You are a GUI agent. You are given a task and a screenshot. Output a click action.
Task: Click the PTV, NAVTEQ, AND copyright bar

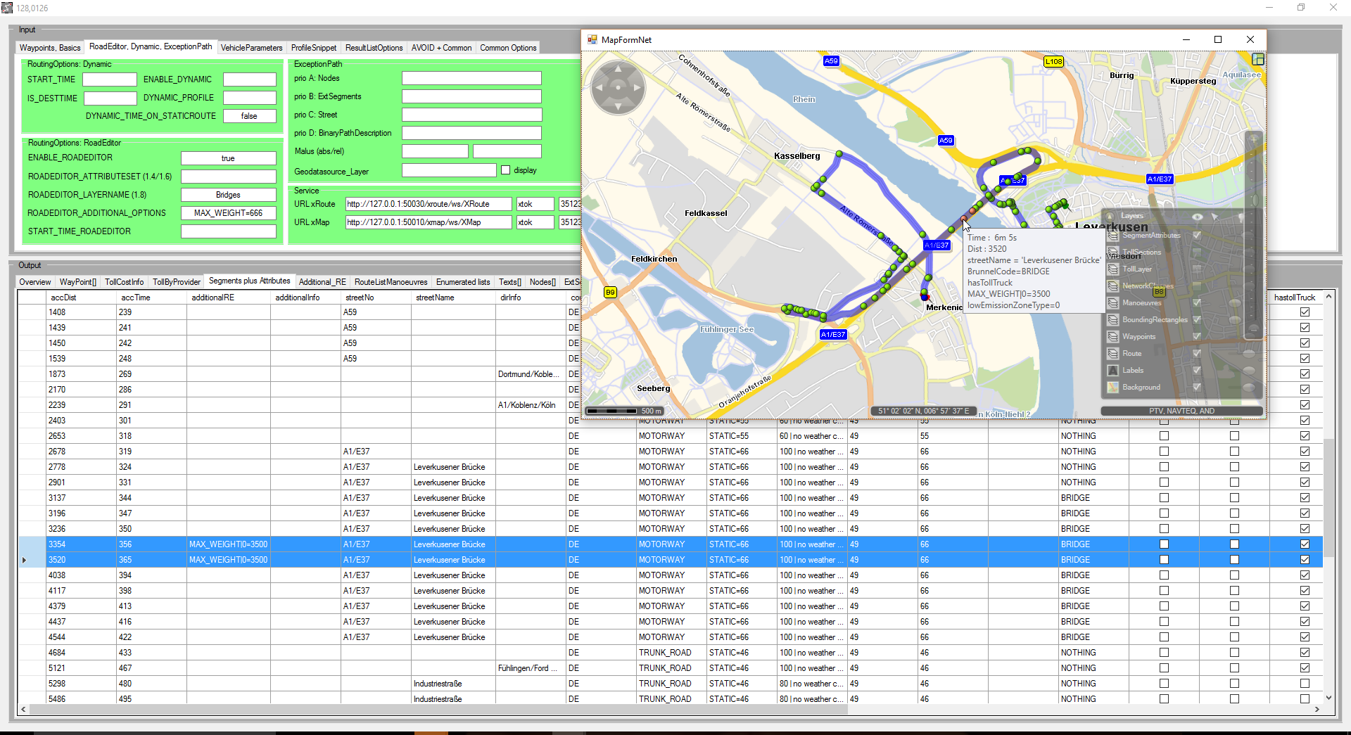[x=1181, y=411]
